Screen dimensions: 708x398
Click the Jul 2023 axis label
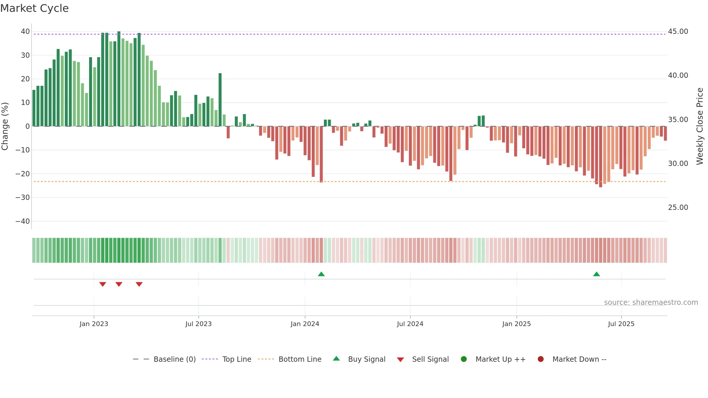[x=199, y=324]
